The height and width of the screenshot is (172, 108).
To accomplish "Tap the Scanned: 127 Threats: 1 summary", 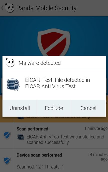I will point(40,167).
